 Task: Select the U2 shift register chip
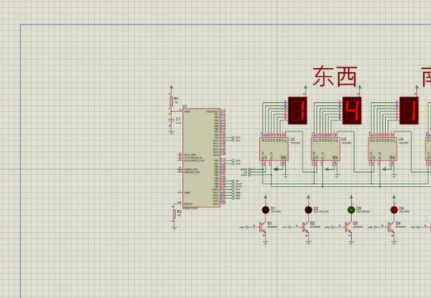(274, 149)
